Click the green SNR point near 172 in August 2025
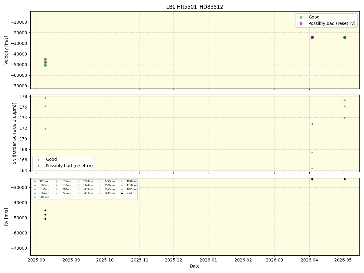 click(45, 129)
